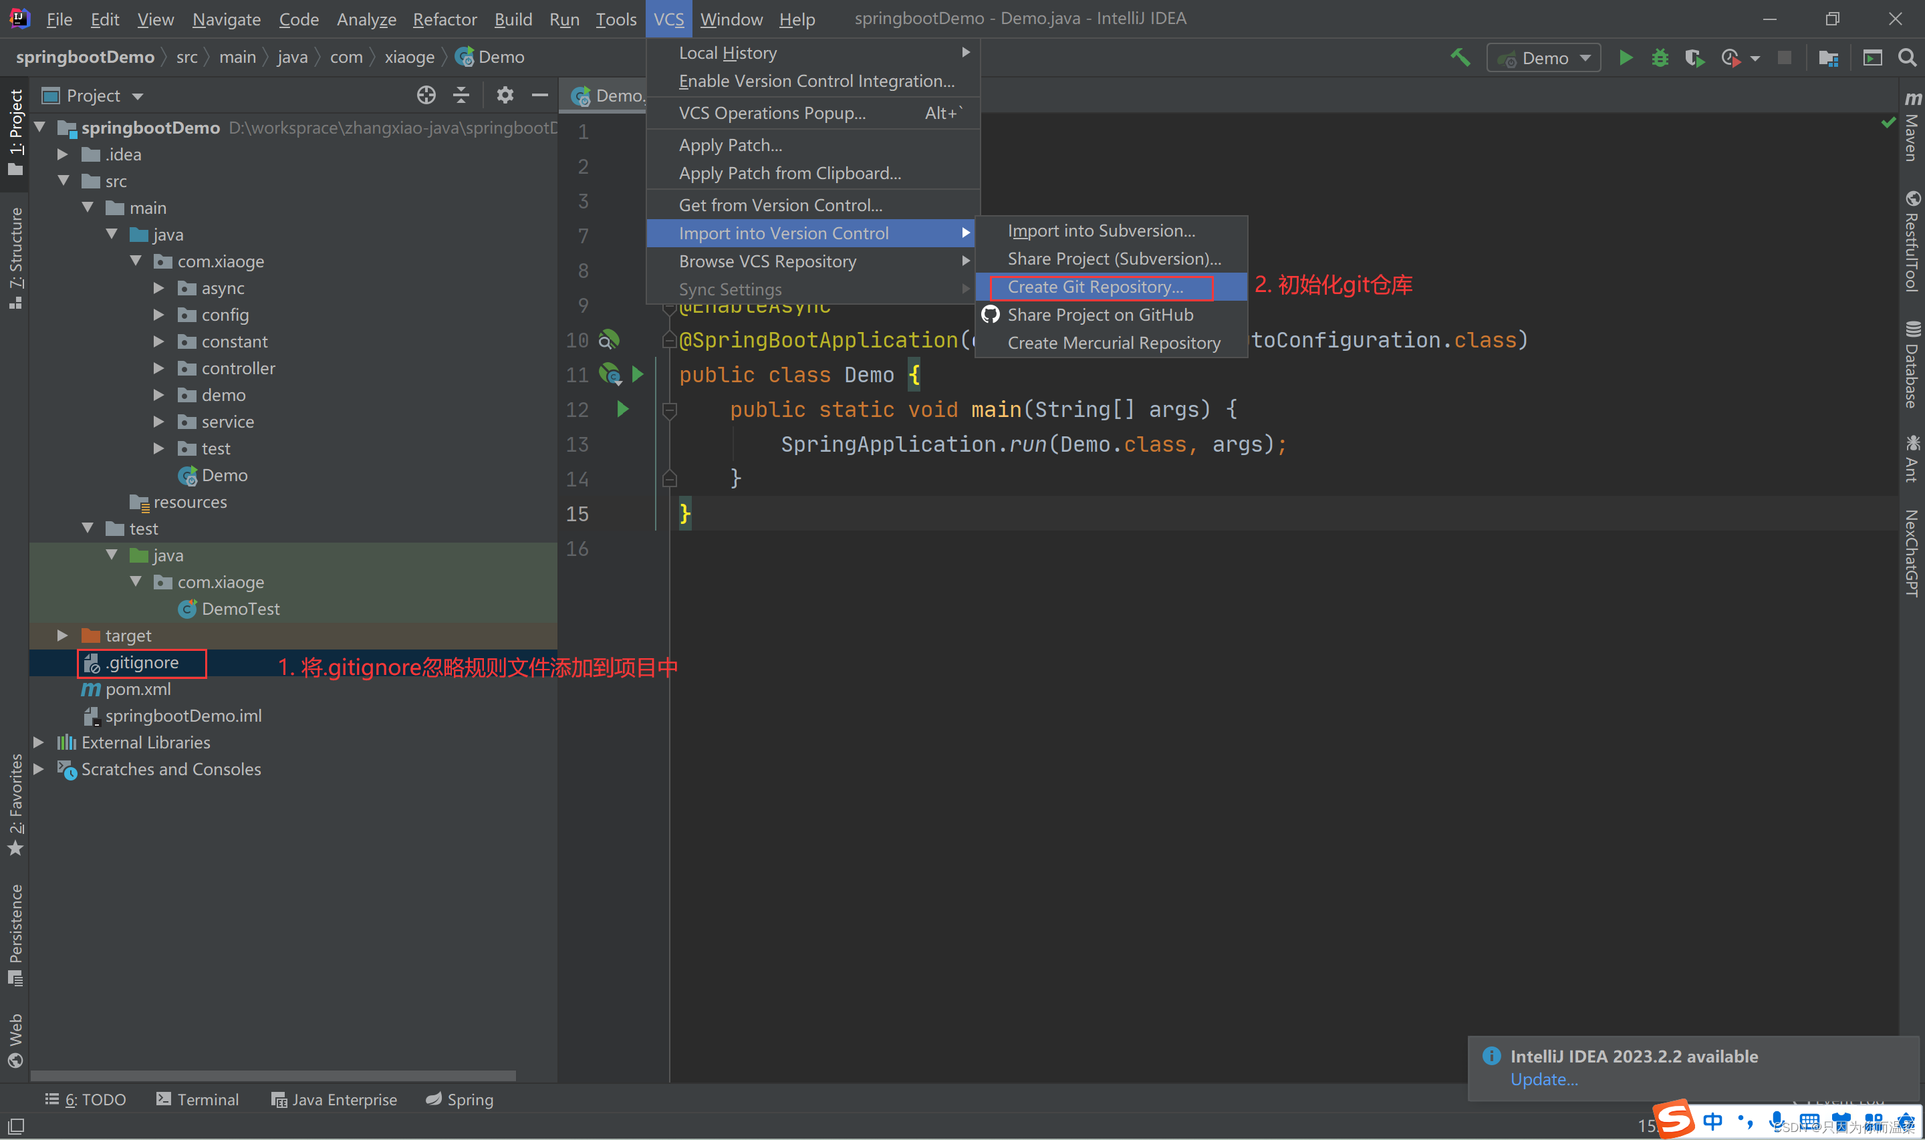The image size is (1925, 1140).
Task: Click Collapse All icon in Project panel
Action: tap(461, 96)
